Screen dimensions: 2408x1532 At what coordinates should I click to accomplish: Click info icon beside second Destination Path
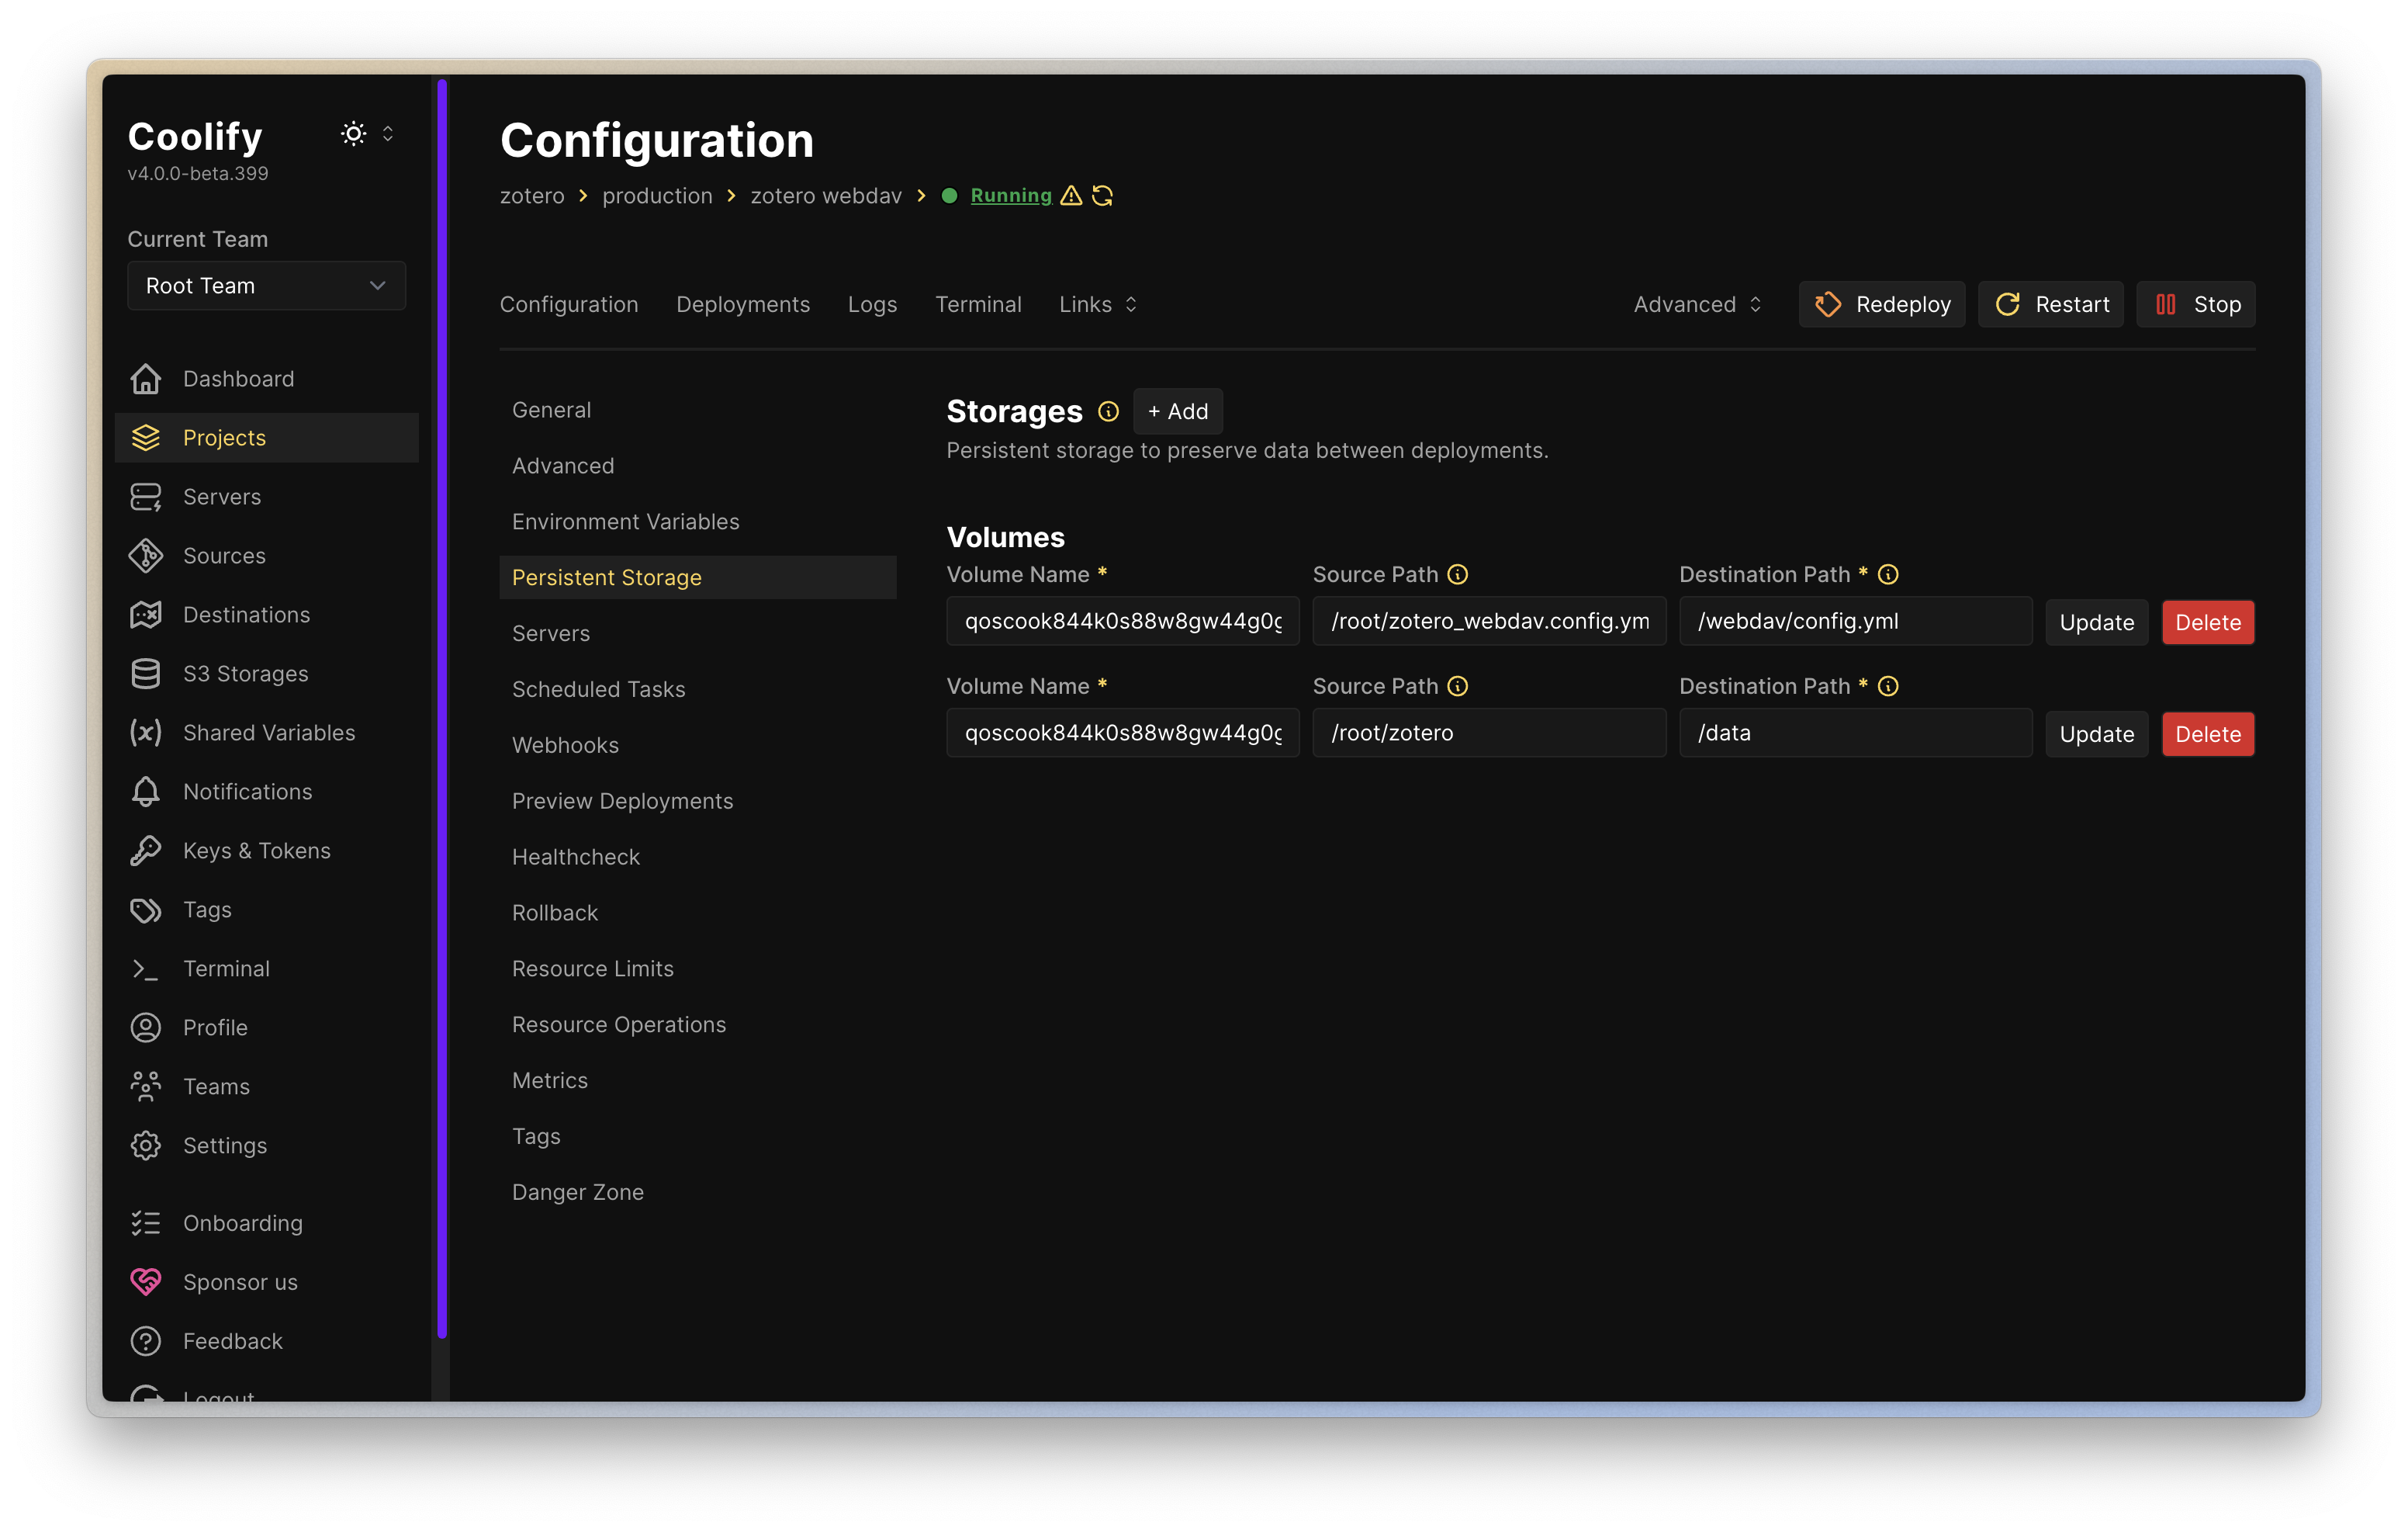pos(1888,686)
